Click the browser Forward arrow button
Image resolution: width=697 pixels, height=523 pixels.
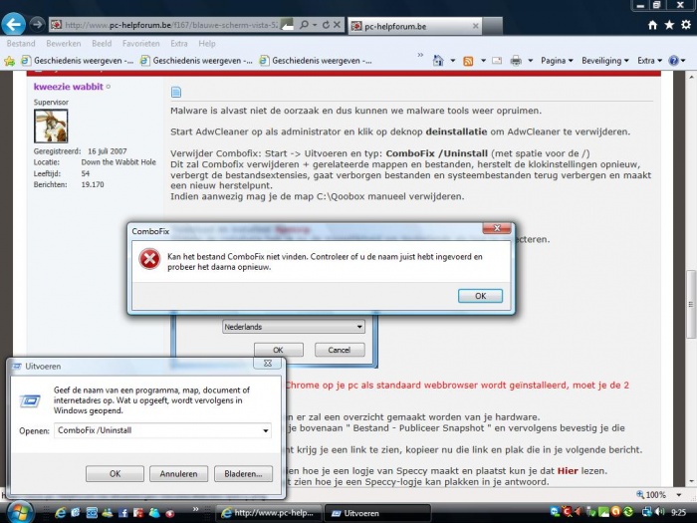(x=38, y=25)
